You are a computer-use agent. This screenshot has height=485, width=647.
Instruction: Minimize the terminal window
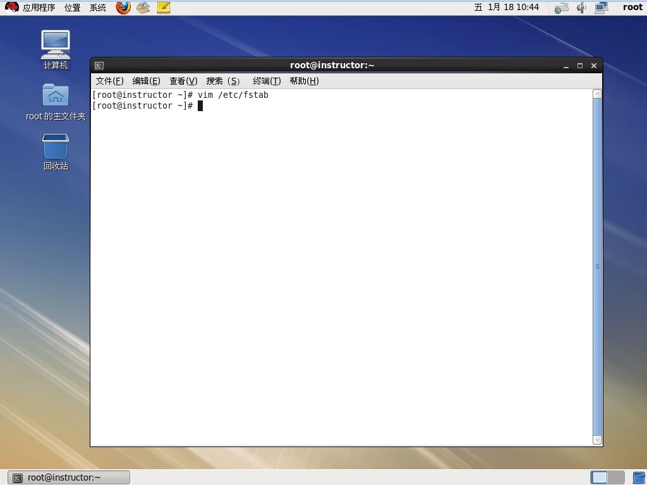point(566,66)
